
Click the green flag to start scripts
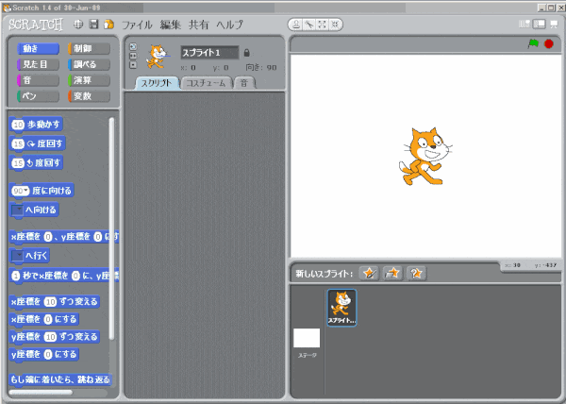point(533,43)
